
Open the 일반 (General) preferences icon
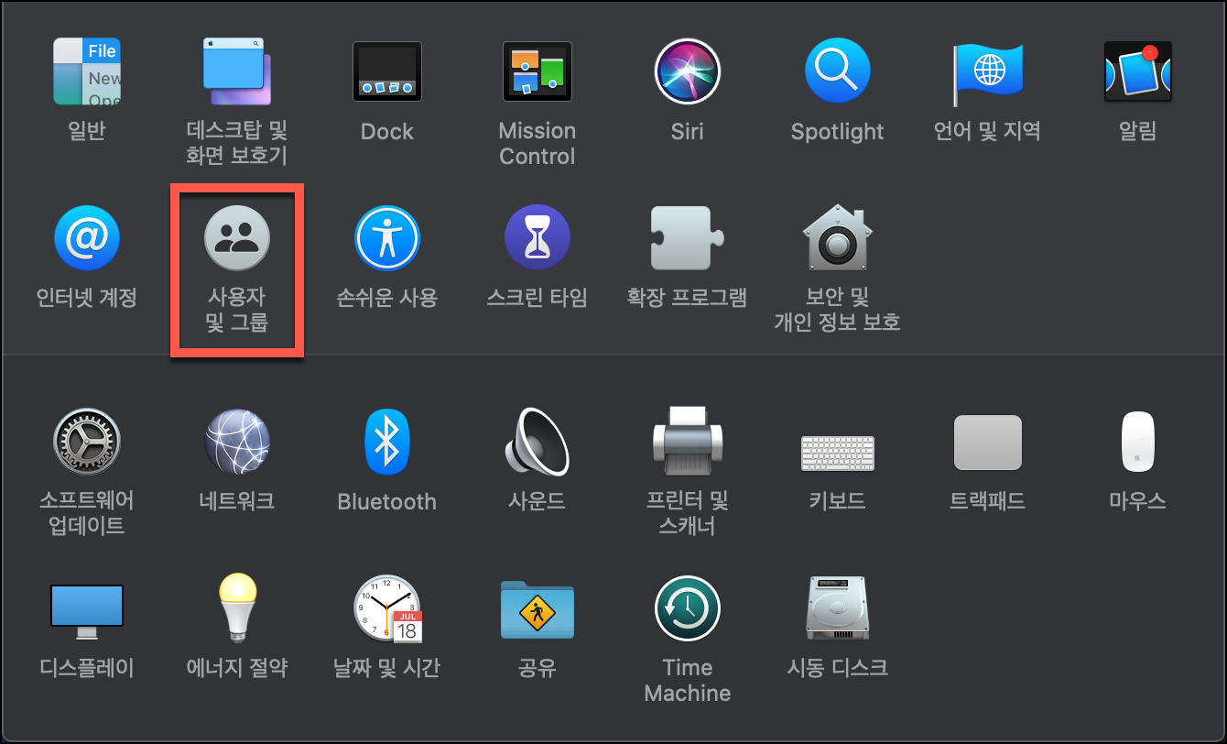click(x=87, y=71)
